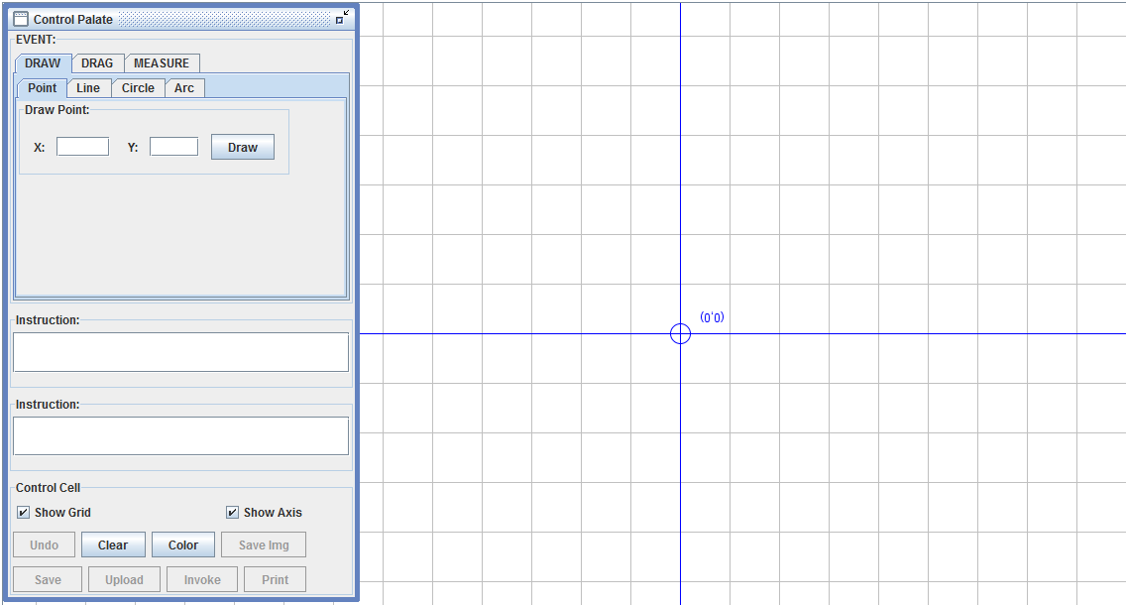Select the Line sub-tab
Viewport: 1126px width, 605px height.
tap(88, 88)
